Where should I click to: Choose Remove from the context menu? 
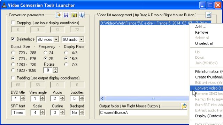[201, 32]
